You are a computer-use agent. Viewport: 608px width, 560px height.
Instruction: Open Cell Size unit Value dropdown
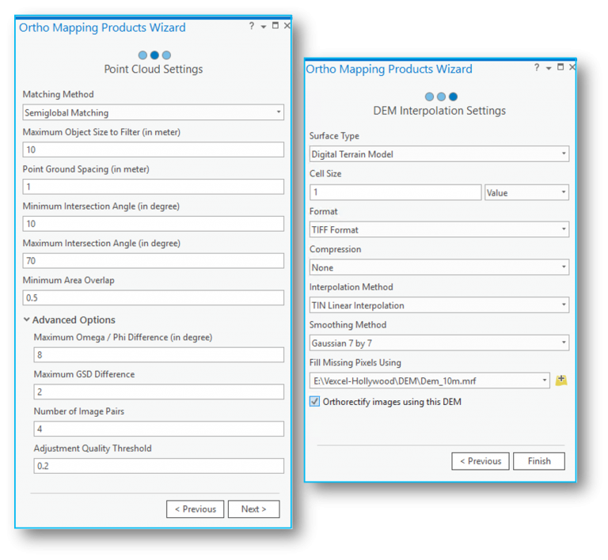click(x=526, y=192)
